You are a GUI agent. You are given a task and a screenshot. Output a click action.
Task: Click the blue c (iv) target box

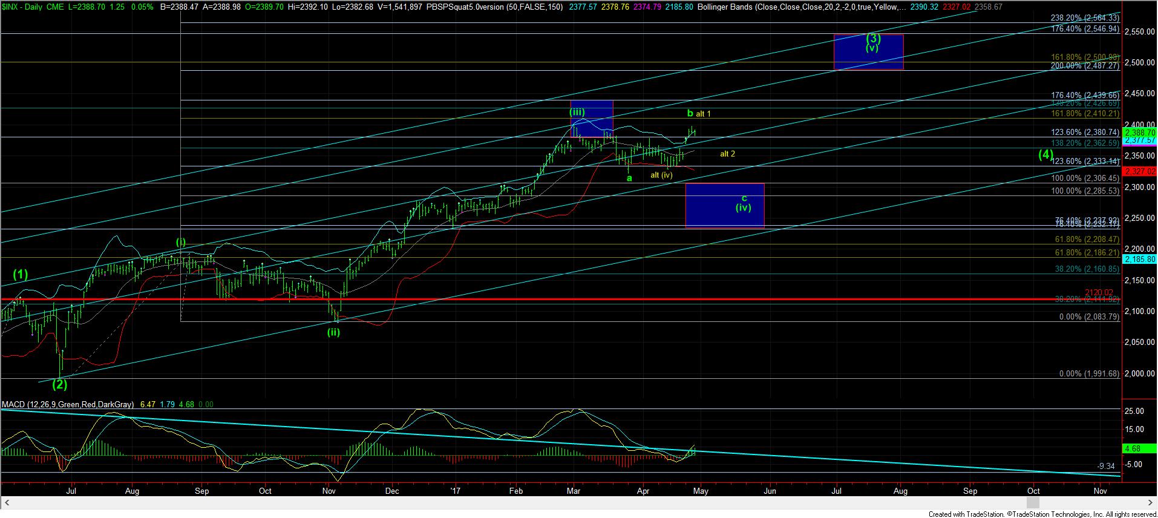724,205
